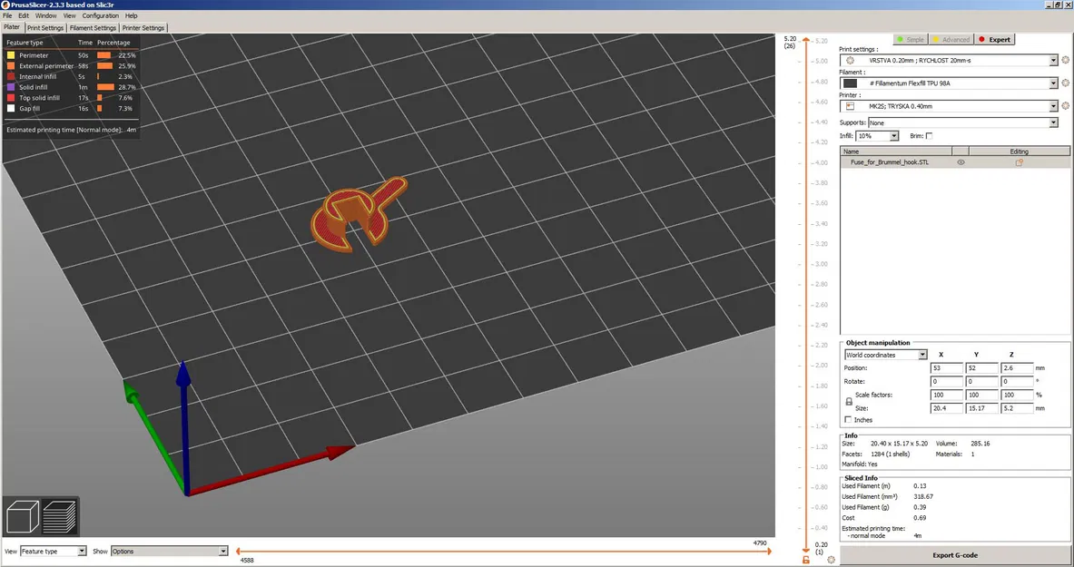Click the scale factors lock icon
This screenshot has height=567, width=1074.
(x=849, y=401)
